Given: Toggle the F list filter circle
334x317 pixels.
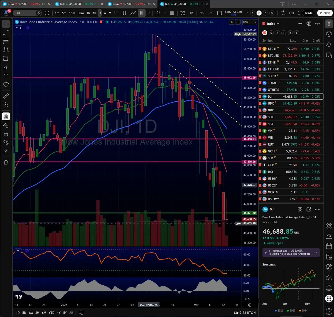Looking at the screenshot, I should click(x=277, y=33).
